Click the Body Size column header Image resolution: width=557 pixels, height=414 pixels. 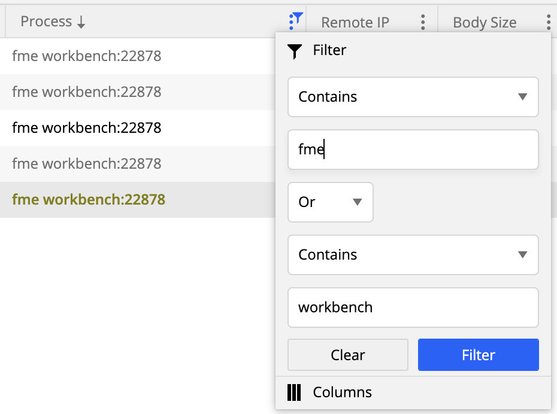(x=484, y=22)
